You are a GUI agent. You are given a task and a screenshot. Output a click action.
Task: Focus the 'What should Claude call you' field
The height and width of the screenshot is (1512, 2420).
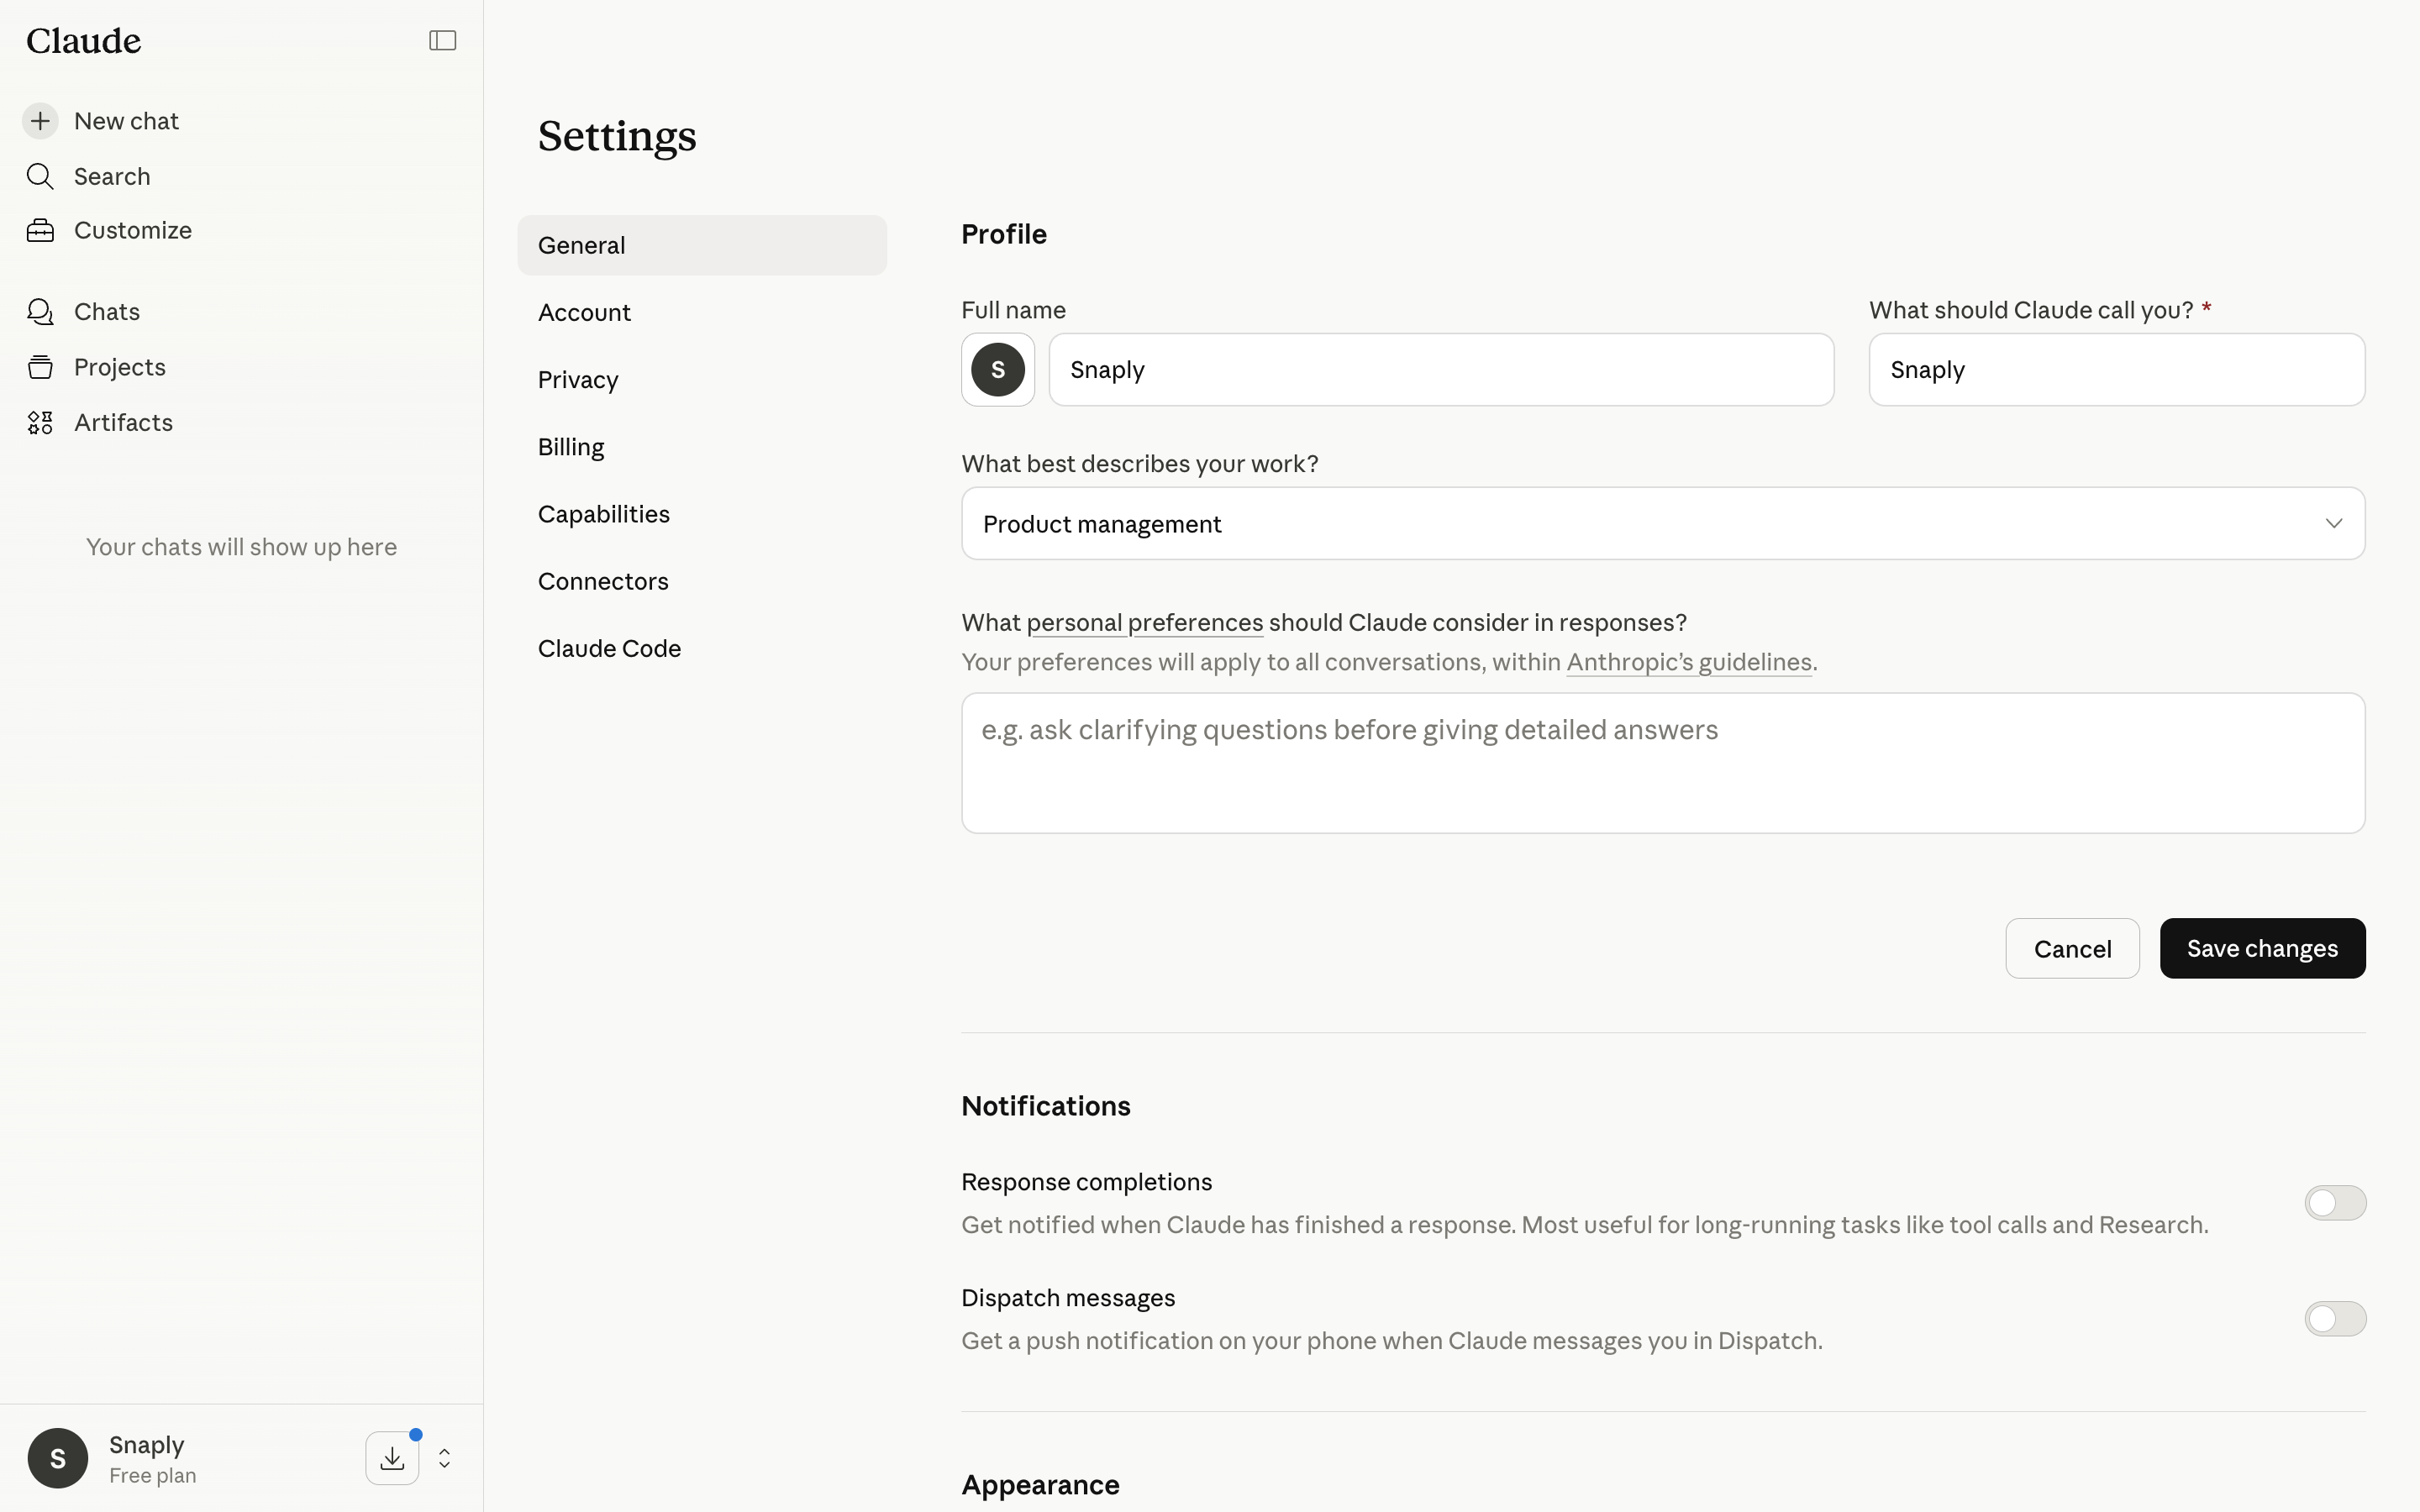tap(2117, 369)
